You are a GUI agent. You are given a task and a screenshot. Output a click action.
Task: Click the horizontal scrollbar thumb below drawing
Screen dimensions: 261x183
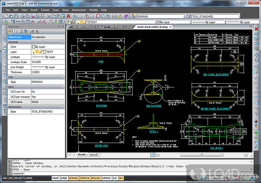coord(202,155)
